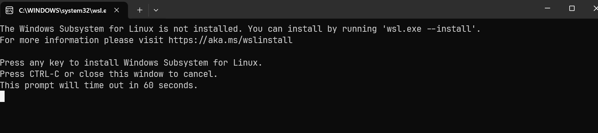
Task: Click the blinking terminal cursor block
Action: (x=2, y=96)
